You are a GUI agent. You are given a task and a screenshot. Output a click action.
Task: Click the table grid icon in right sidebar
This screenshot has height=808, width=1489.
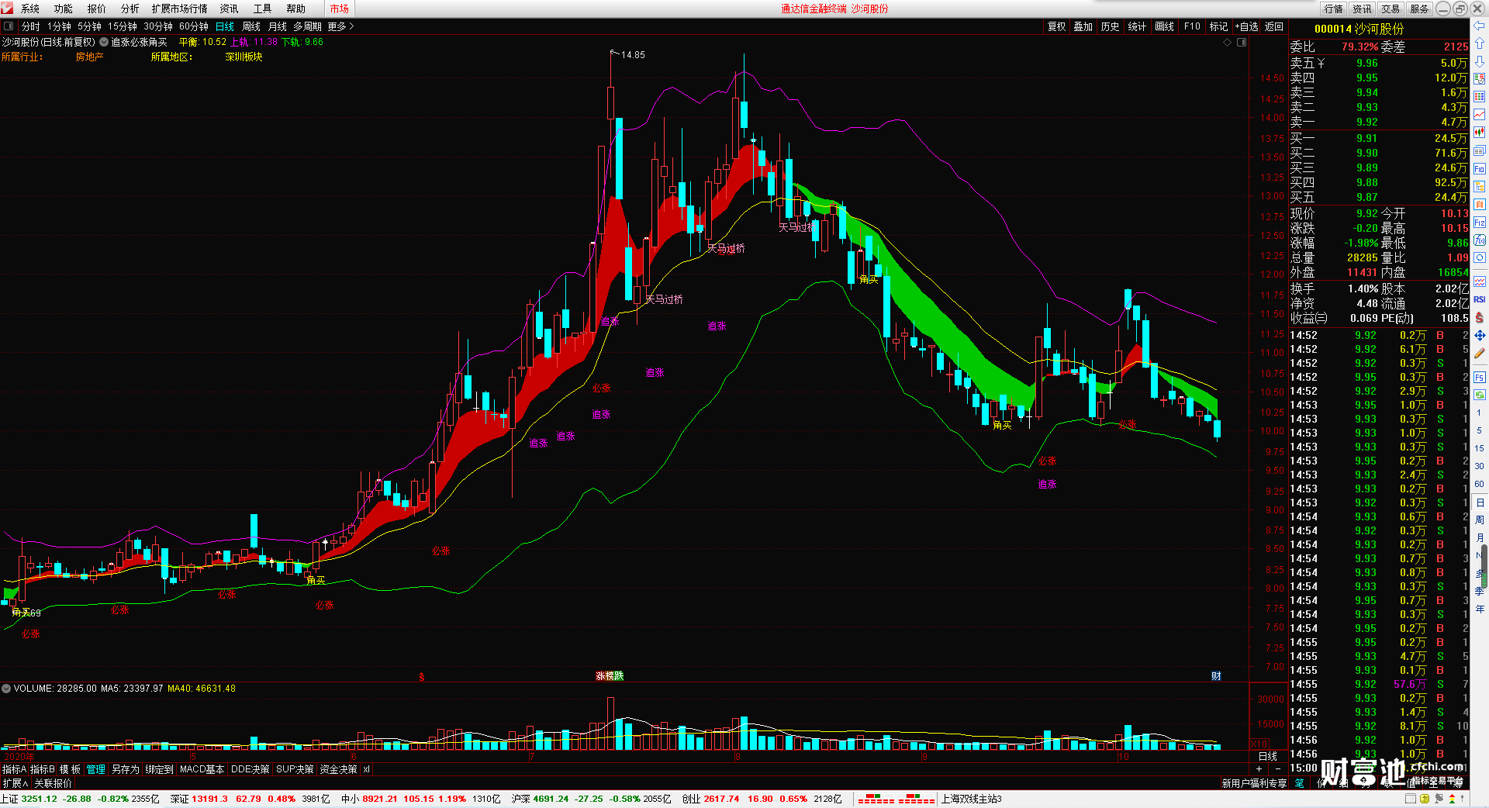coord(1480,97)
